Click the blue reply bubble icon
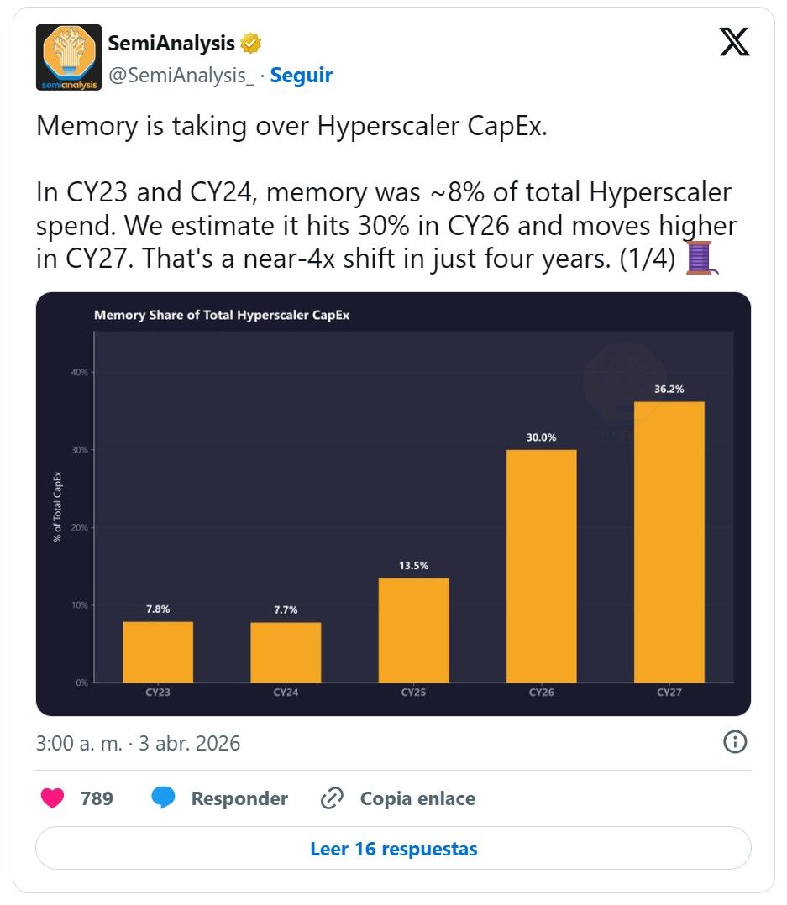The height and width of the screenshot is (905, 787). pos(163,798)
